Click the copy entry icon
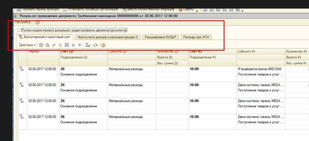This screenshot has width=309, height=141. (x=48, y=45)
